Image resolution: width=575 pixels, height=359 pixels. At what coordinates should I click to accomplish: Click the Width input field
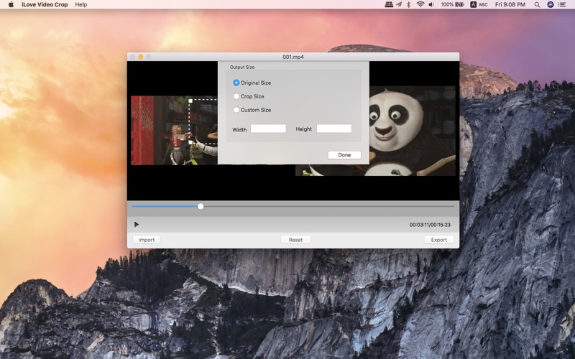coord(268,129)
